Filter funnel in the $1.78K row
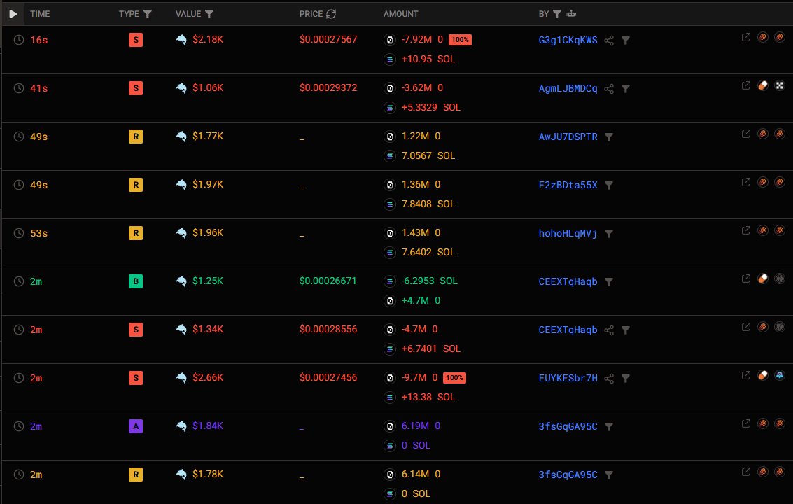793x504 pixels. [609, 475]
